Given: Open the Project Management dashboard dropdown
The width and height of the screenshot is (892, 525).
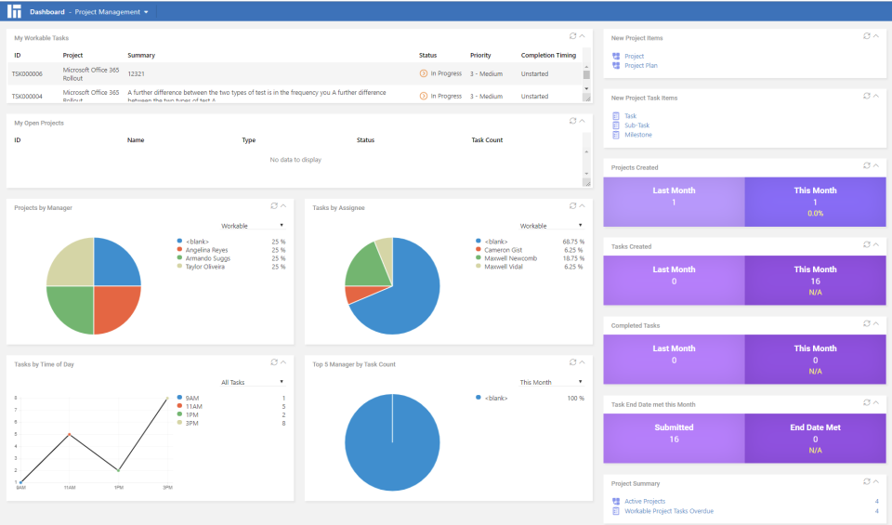Looking at the screenshot, I should 146,12.
